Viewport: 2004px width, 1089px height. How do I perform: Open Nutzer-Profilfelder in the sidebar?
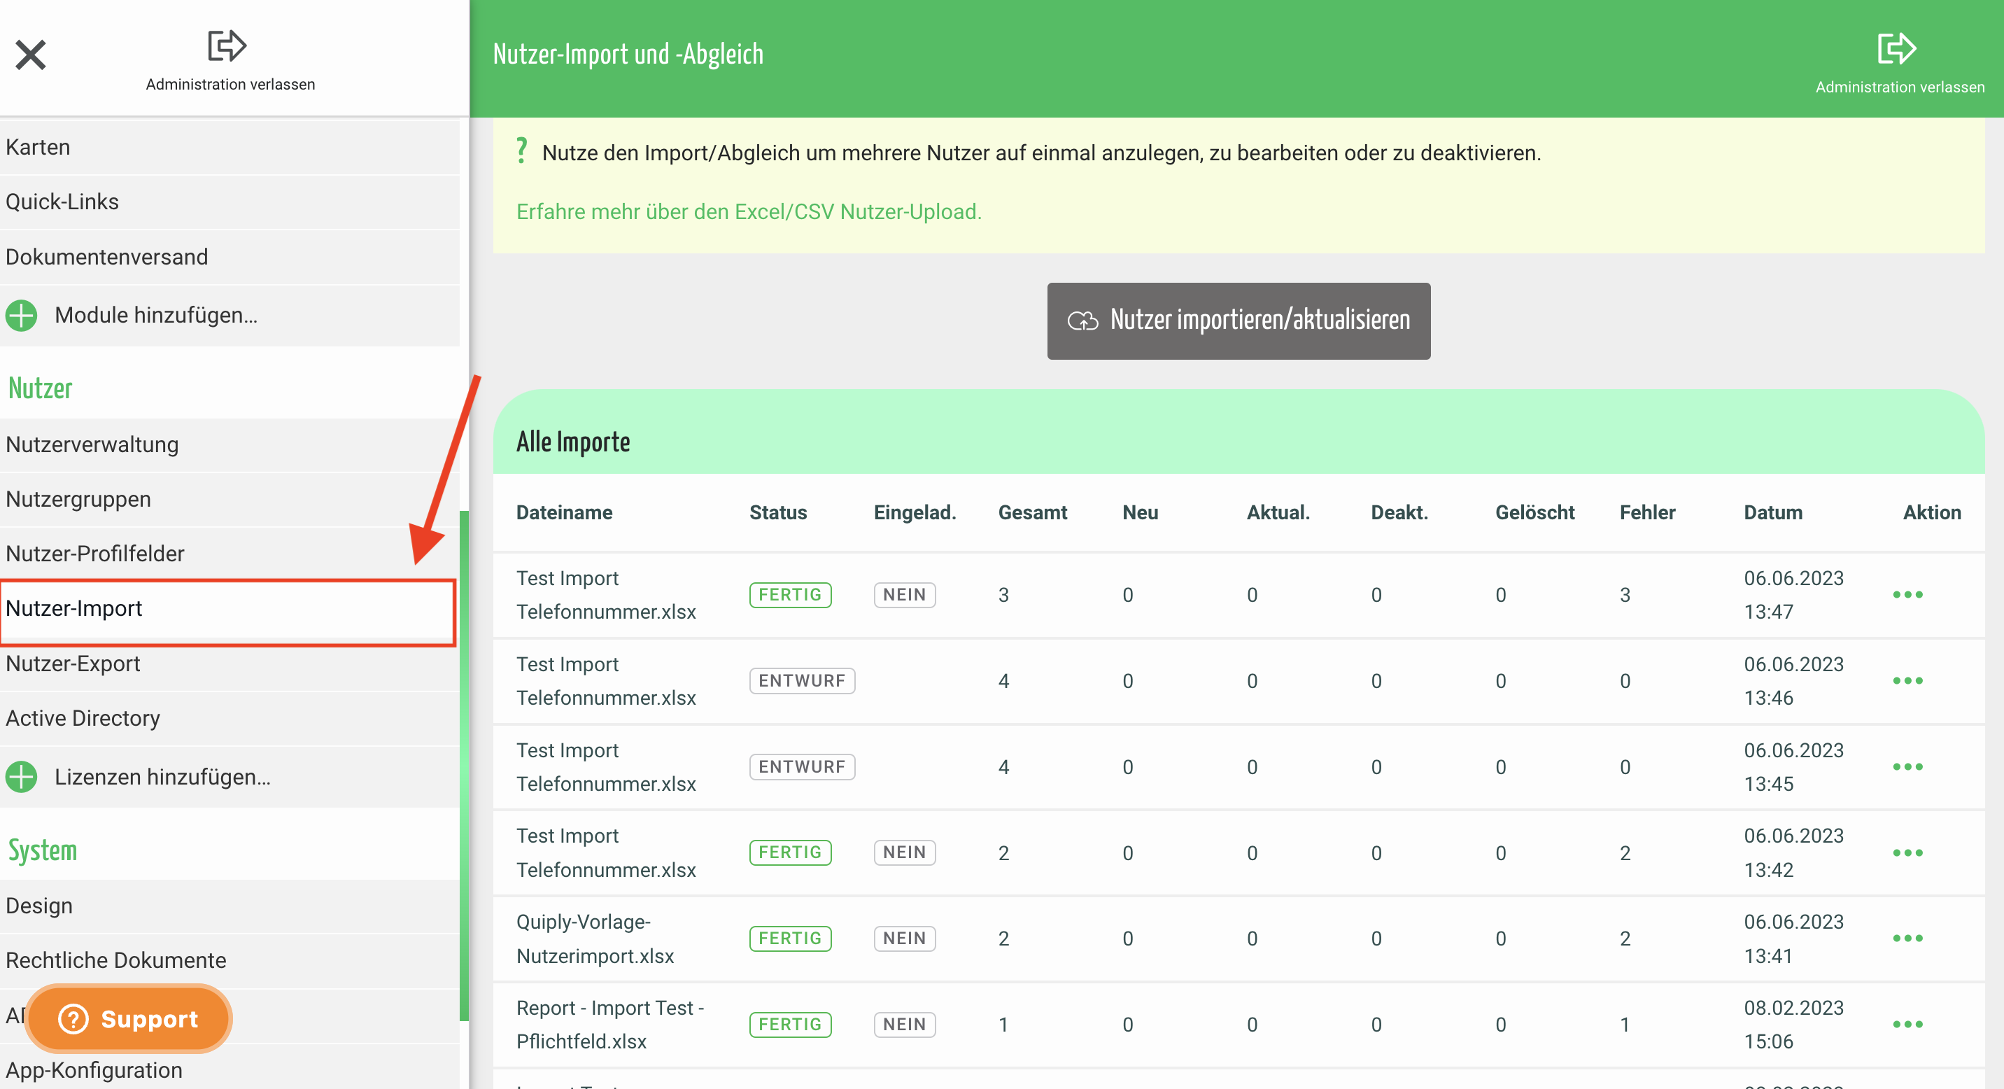click(230, 553)
